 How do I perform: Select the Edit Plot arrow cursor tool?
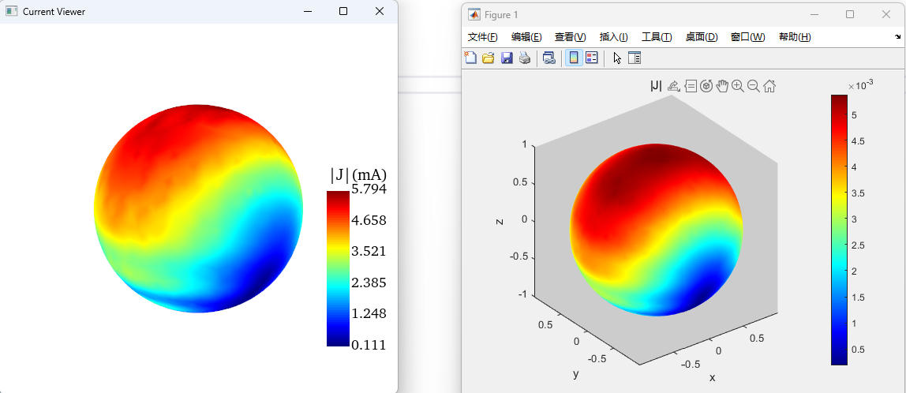(617, 58)
